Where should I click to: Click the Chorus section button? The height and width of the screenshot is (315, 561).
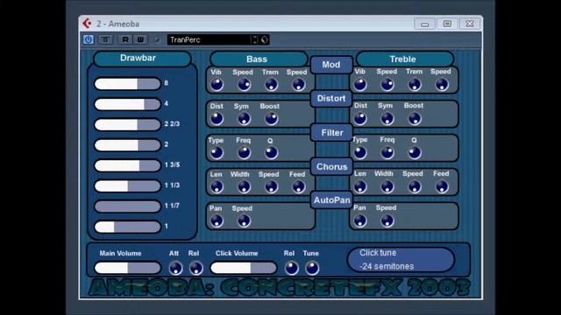pyautogui.click(x=331, y=166)
